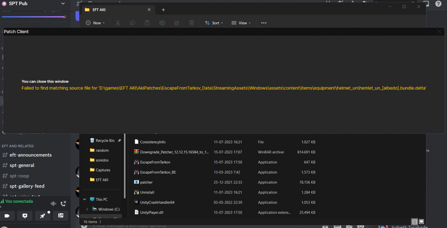Open the Discord help icon

coord(438,3)
